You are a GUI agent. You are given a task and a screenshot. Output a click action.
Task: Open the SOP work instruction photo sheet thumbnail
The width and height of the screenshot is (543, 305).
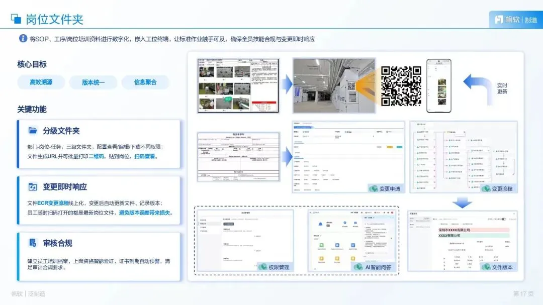pos(238,85)
